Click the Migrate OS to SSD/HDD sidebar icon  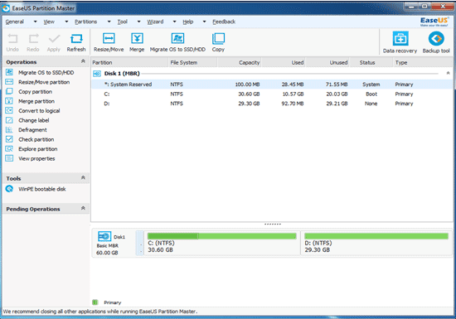9,72
